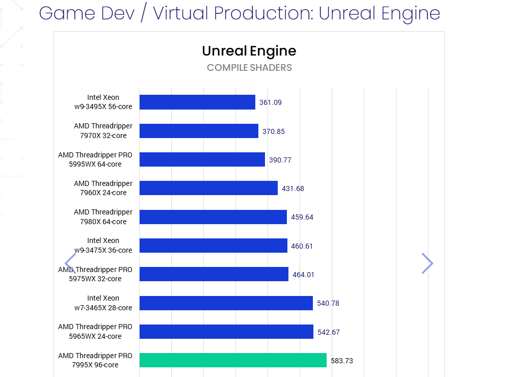Screen dimensions: 531x377
Task: Click the Threadripper PRO 5975WX 32-core bar
Action: click(214, 274)
